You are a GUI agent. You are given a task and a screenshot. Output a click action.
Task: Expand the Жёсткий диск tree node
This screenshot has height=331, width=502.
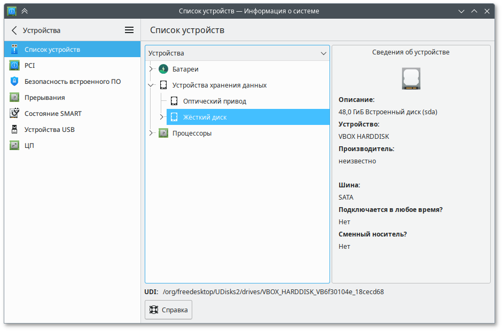(x=162, y=117)
